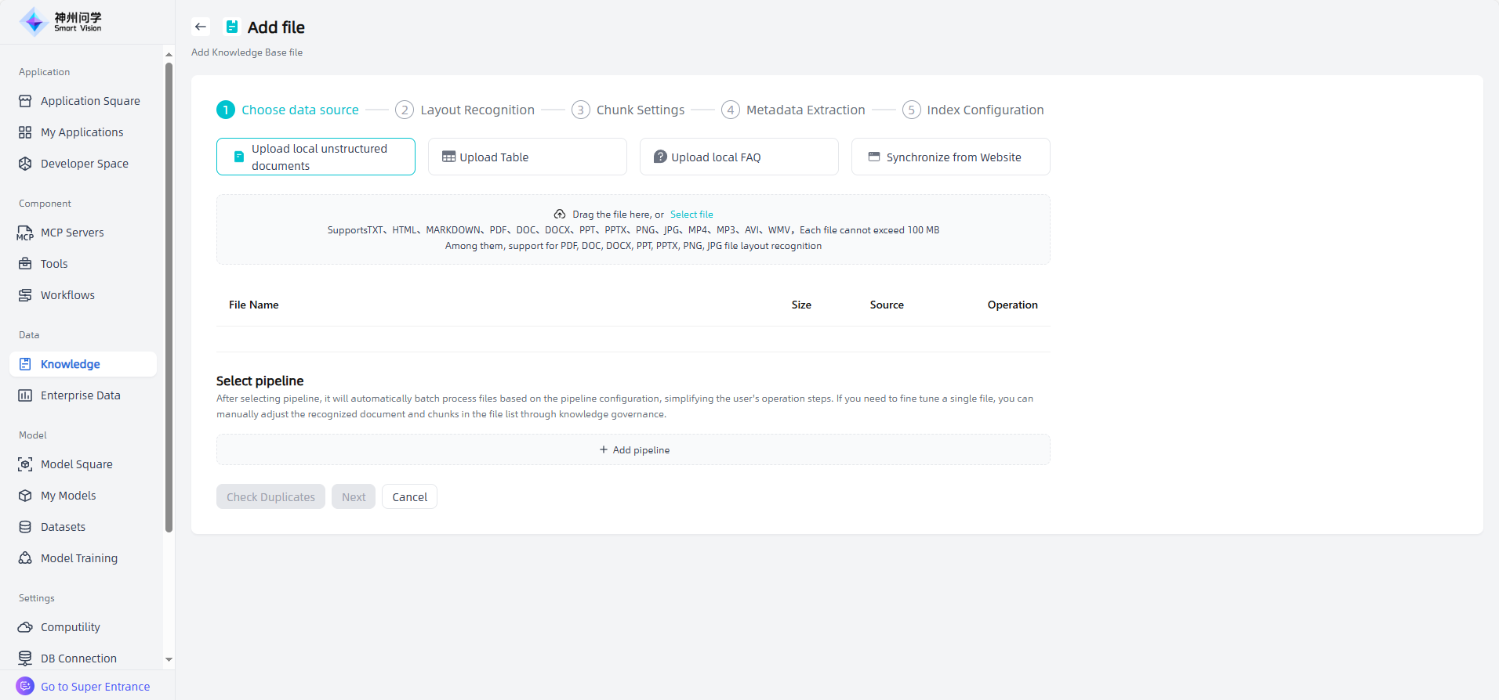Viewport: 1499px width, 700px height.
Task: Select the Model Square icon
Action: point(25,464)
